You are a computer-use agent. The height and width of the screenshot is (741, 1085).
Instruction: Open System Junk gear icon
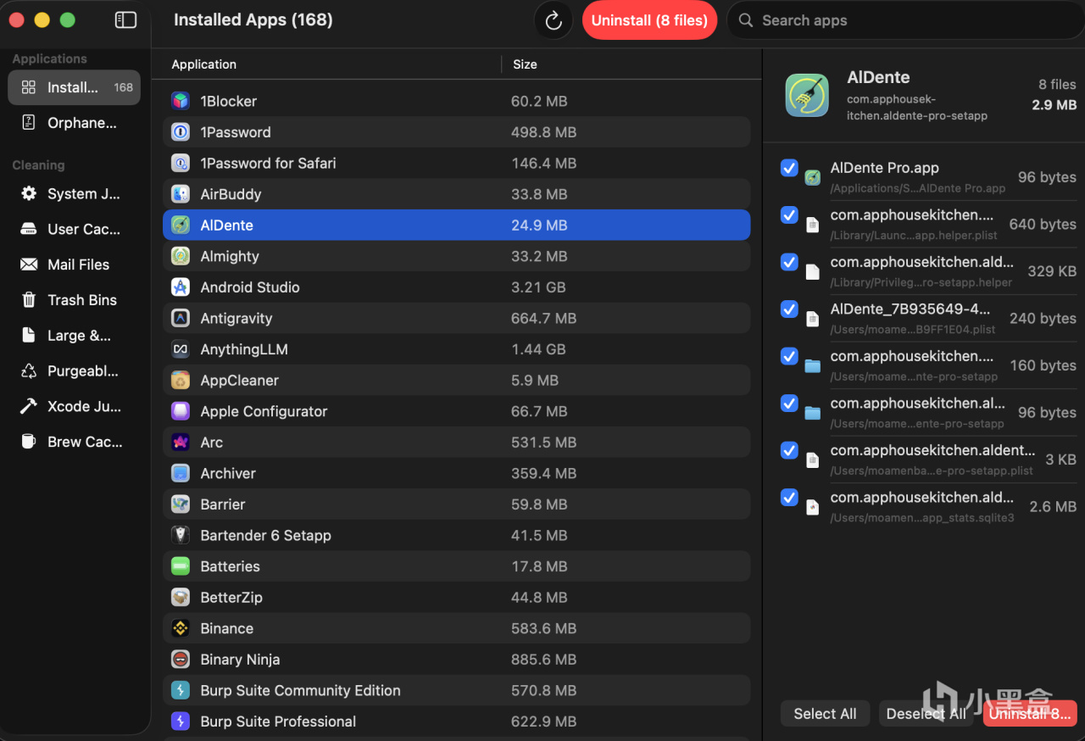pyautogui.click(x=29, y=193)
